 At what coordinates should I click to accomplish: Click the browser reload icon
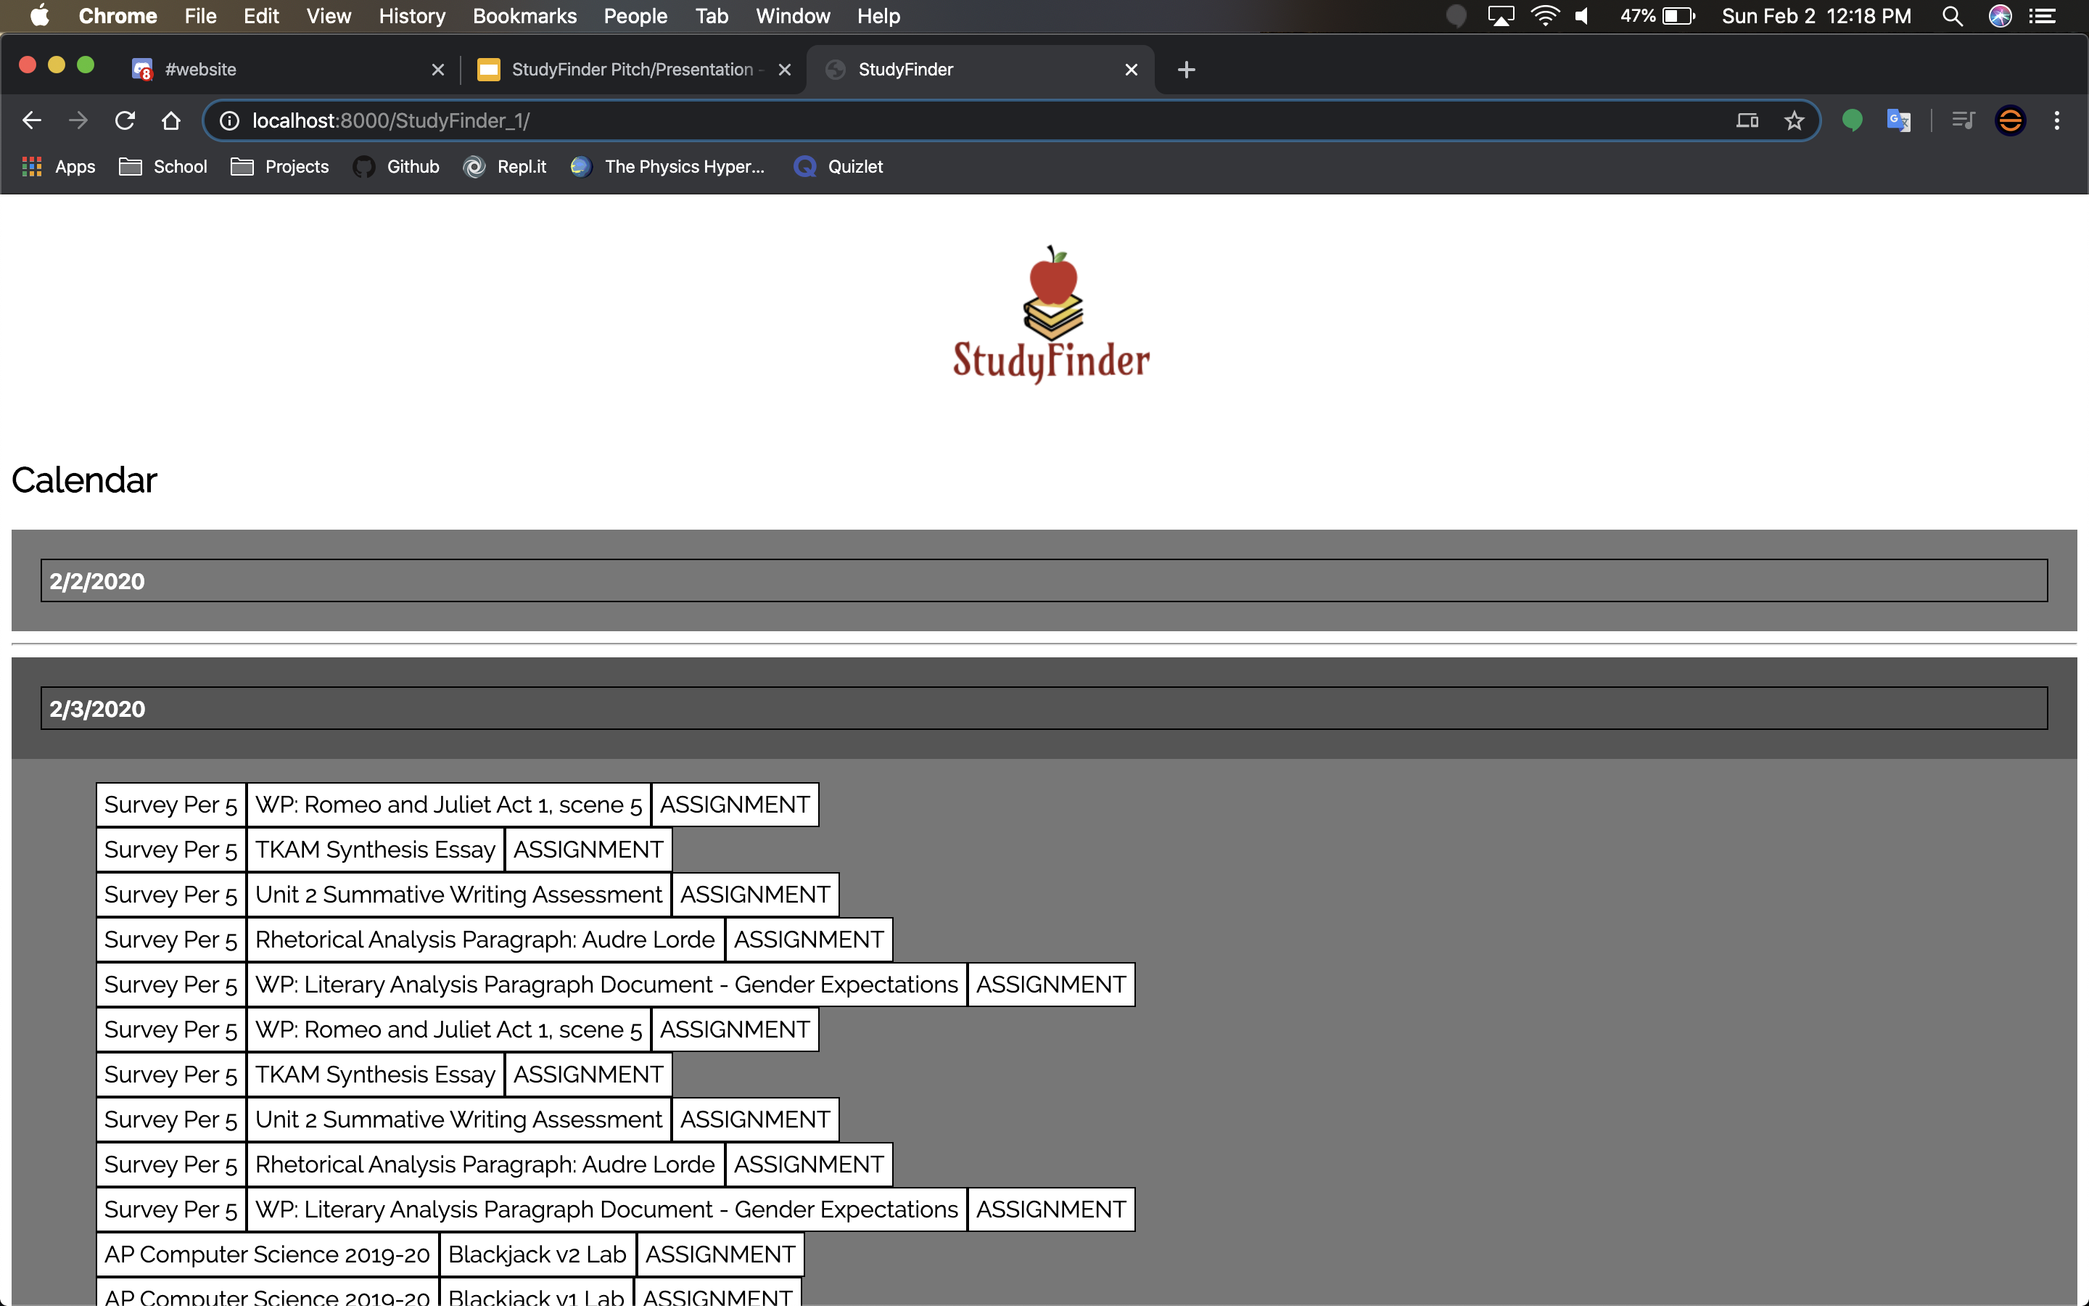[x=125, y=120]
